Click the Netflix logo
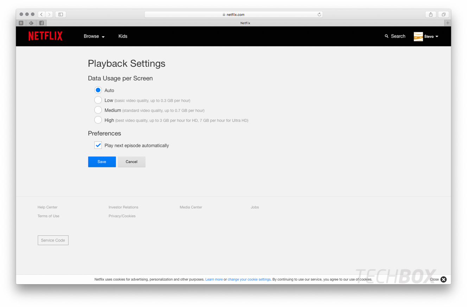The image size is (467, 307). [45, 36]
